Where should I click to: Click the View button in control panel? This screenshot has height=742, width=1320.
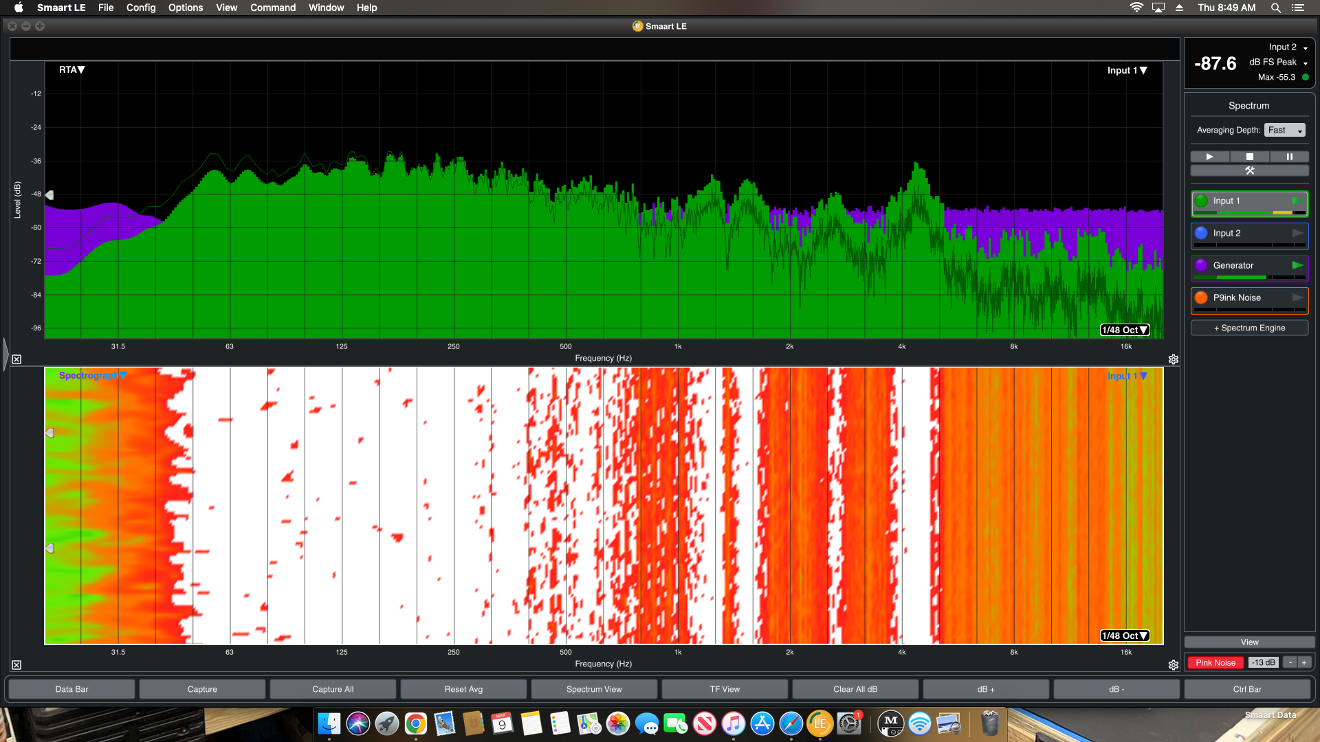1250,642
